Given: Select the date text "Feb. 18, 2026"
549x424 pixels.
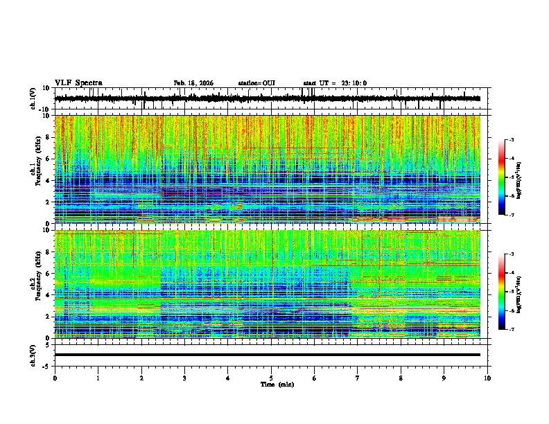Looking at the screenshot, I should (193, 83).
